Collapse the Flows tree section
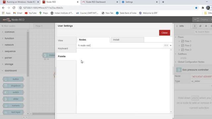Screen dimensions: 212x119 176,37
